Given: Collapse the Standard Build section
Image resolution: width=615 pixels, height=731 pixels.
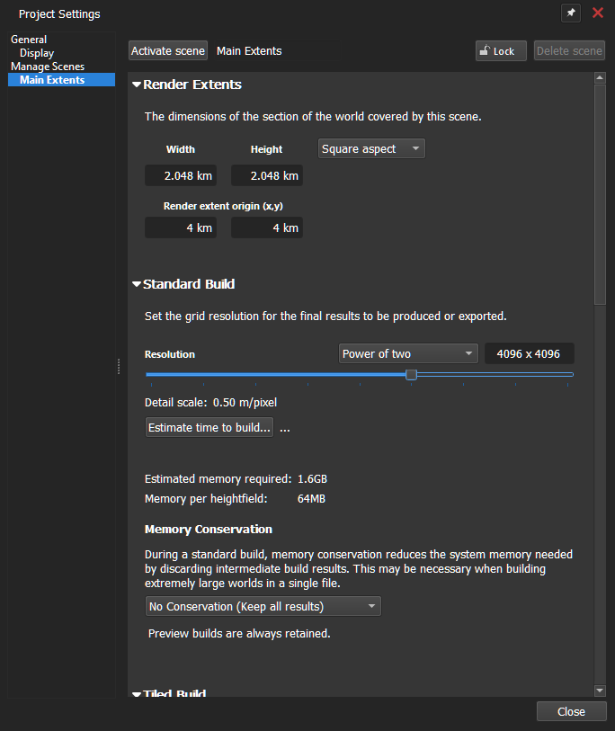Looking at the screenshot, I should pyautogui.click(x=137, y=284).
